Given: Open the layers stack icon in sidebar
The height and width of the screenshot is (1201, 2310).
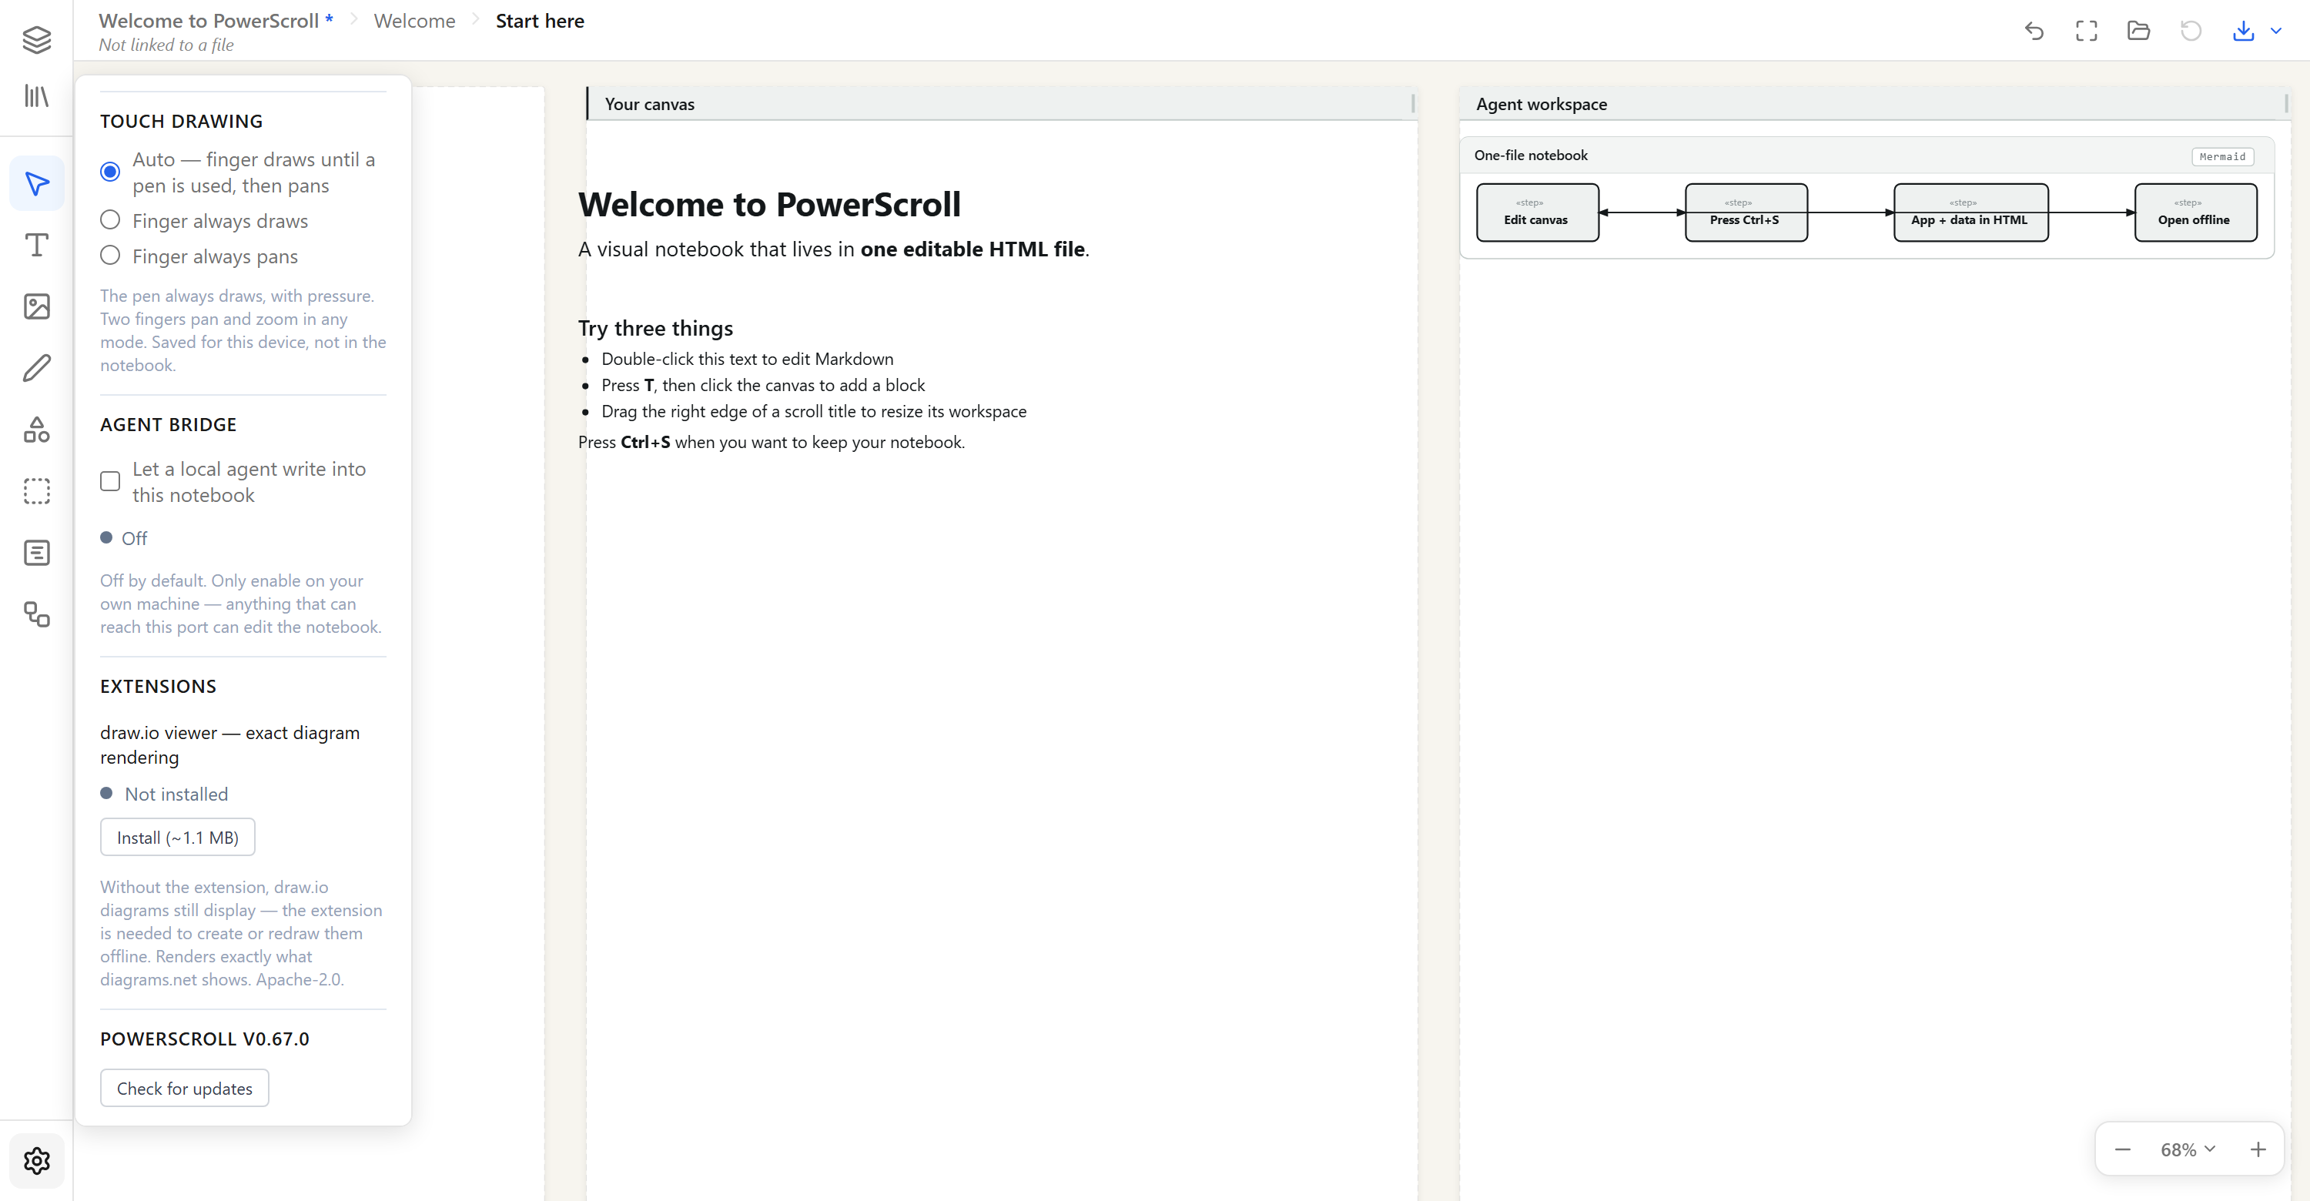Looking at the screenshot, I should tap(37, 39).
